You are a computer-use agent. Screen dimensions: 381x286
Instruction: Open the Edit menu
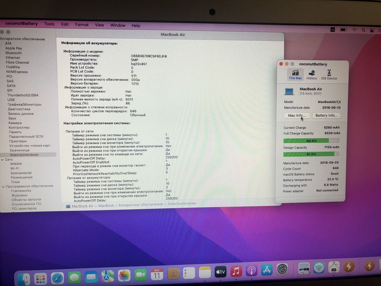click(65, 25)
